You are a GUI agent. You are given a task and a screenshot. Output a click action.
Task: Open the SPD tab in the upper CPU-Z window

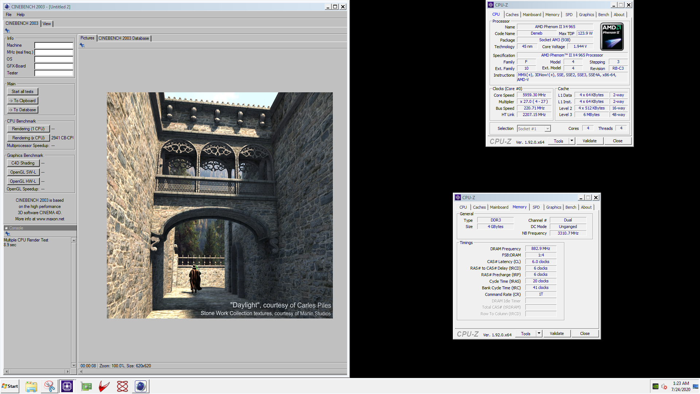569,15
